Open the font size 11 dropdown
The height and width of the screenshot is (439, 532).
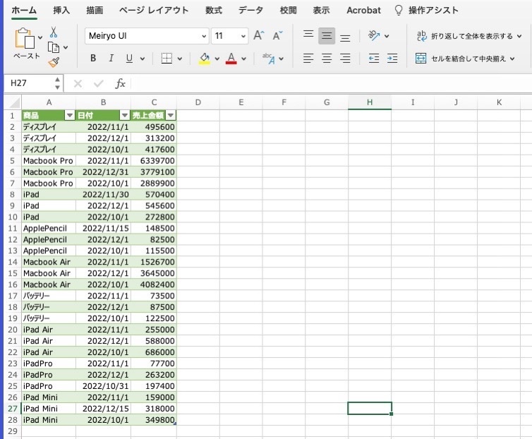(243, 36)
